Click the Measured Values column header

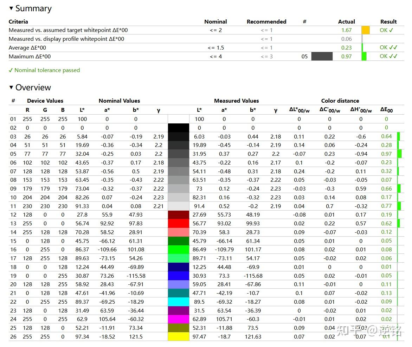236,101
